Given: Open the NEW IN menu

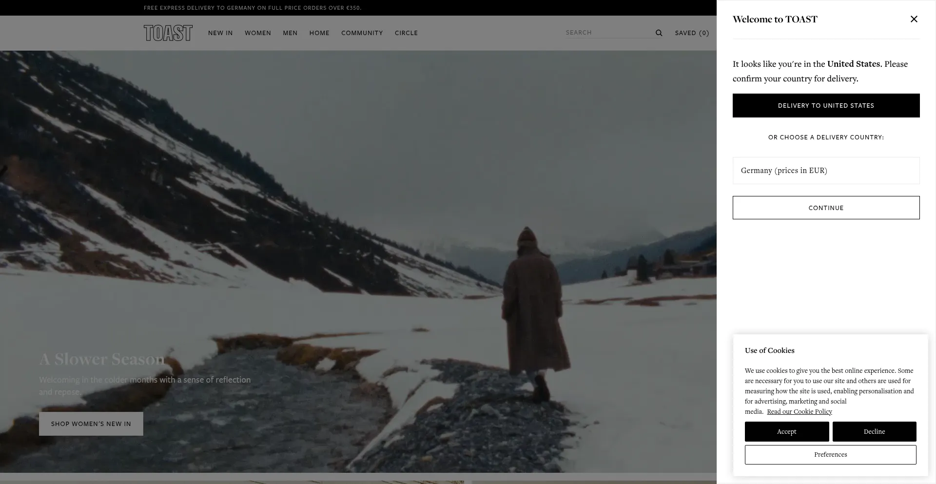Looking at the screenshot, I should (220, 33).
